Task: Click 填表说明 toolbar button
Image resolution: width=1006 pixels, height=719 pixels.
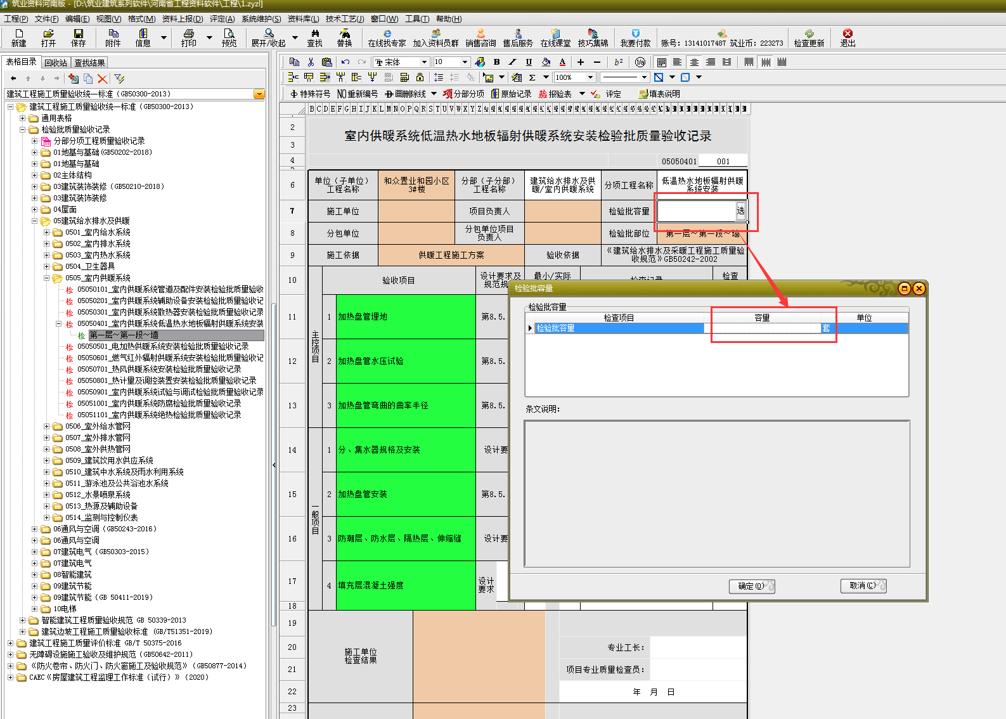Action: point(659,94)
